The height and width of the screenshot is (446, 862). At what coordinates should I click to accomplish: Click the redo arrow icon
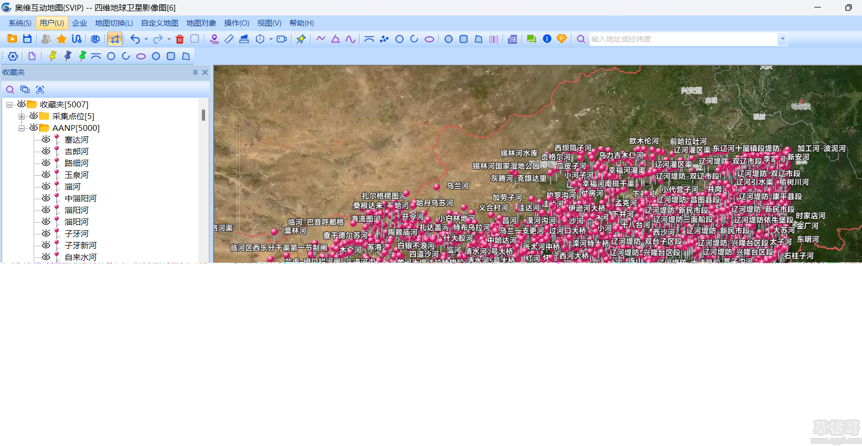point(158,39)
